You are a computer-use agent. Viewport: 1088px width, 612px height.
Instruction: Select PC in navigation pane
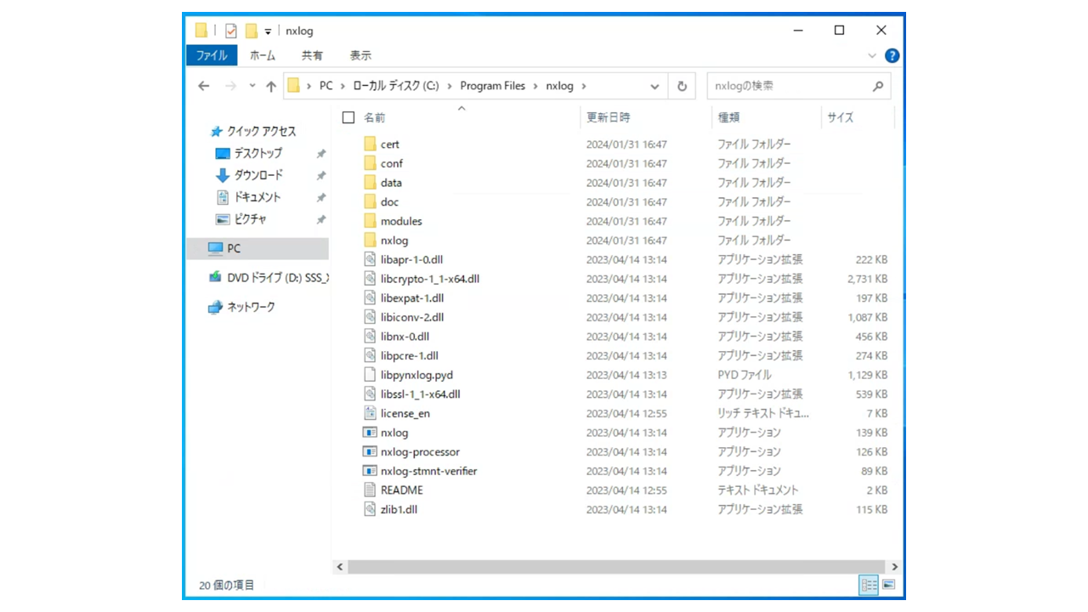click(x=234, y=248)
